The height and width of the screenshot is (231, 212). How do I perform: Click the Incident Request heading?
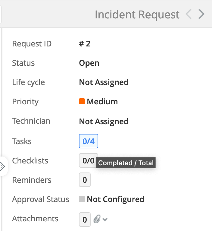tap(137, 14)
